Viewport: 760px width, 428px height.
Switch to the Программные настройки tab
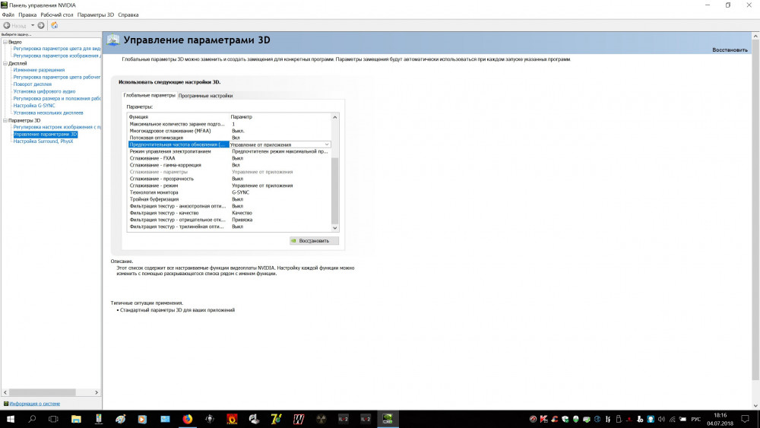click(x=205, y=96)
